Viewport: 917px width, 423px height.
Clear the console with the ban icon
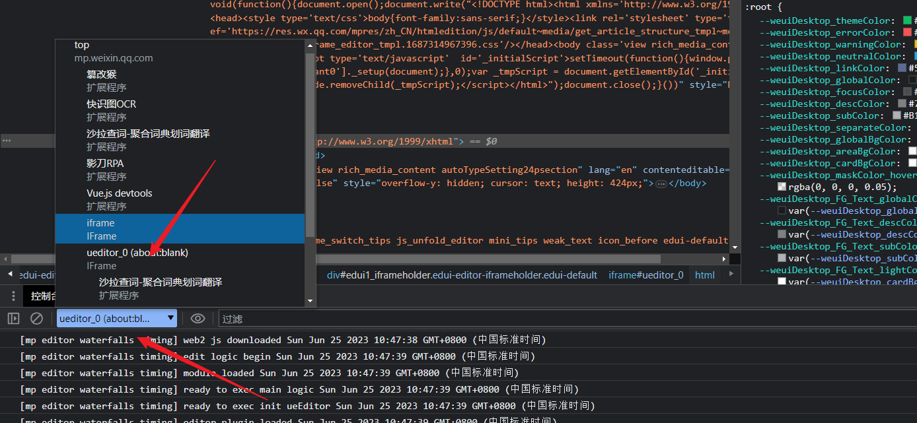pos(36,319)
